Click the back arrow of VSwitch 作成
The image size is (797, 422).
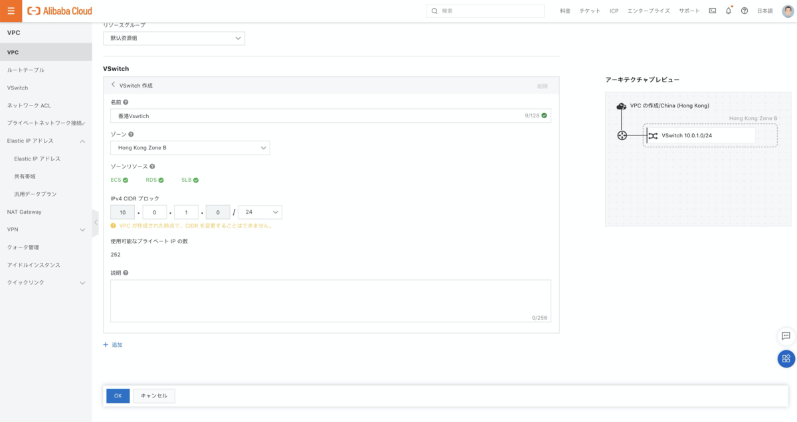tap(114, 85)
